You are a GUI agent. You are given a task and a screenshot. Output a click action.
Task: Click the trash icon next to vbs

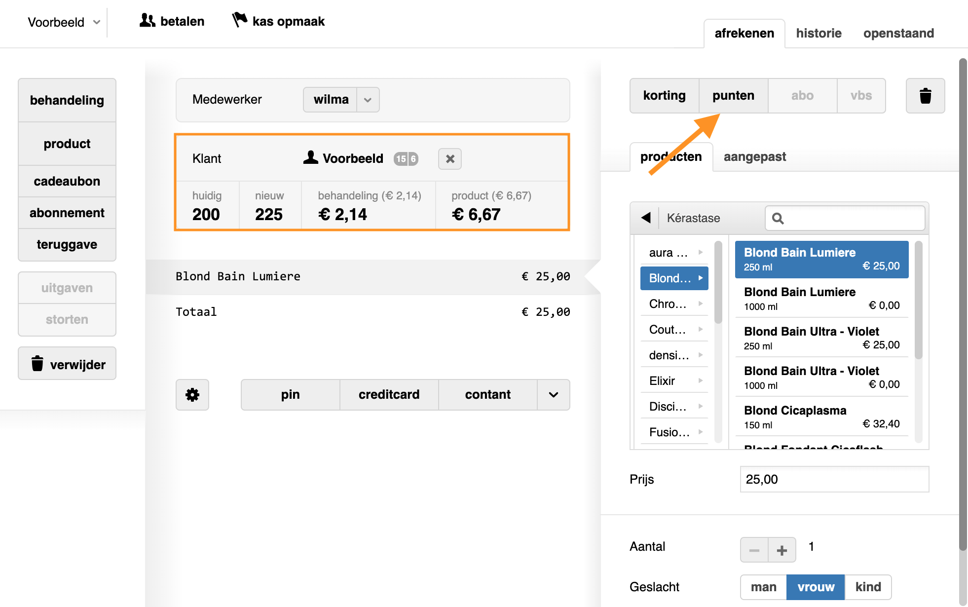(x=925, y=96)
